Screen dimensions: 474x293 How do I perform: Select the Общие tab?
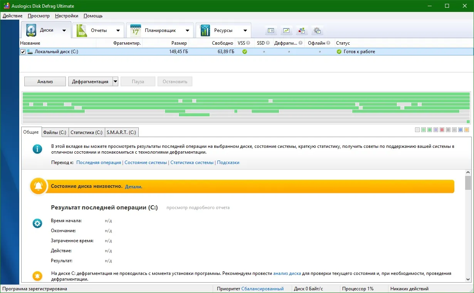click(x=31, y=132)
